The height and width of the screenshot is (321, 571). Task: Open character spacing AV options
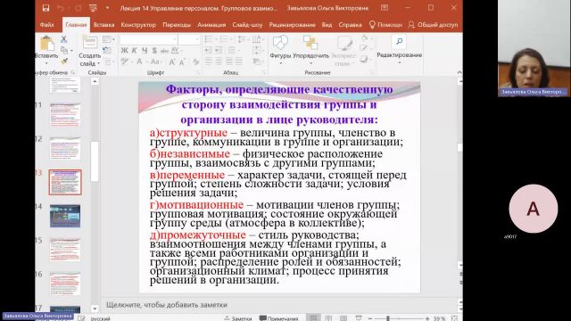[176, 50]
